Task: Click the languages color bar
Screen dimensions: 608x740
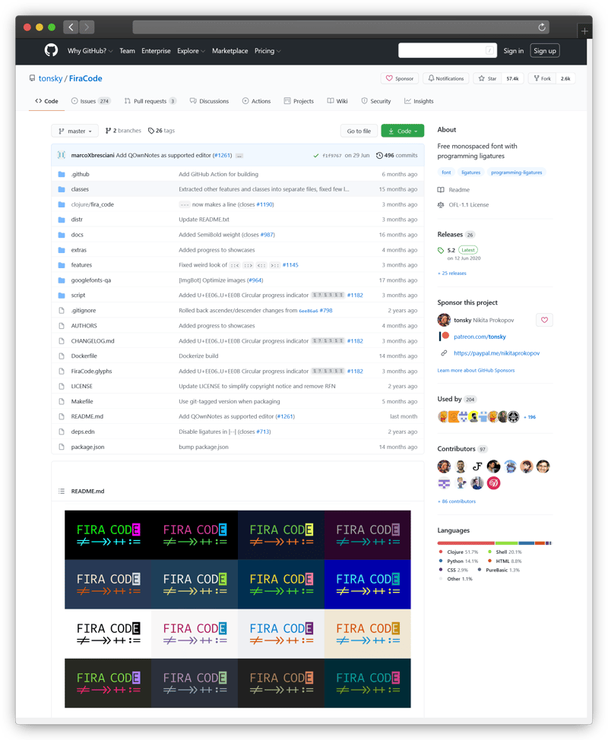Action: click(494, 542)
